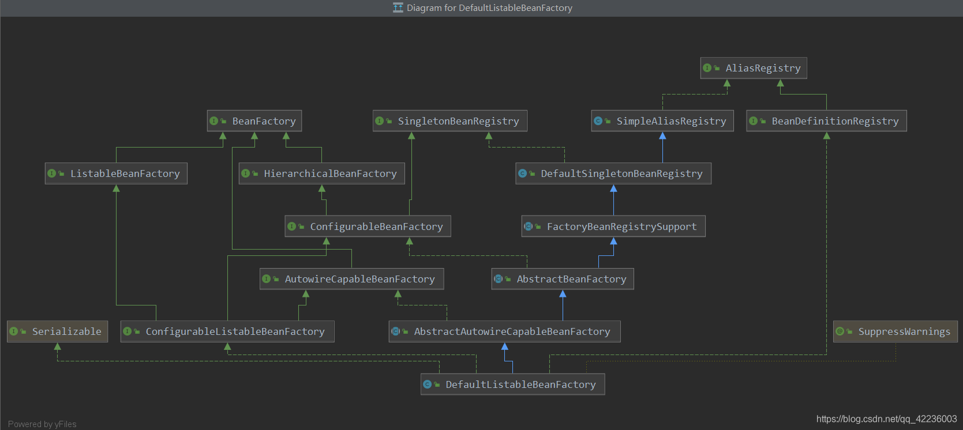
Task: Click the interface icon on SingletonBeanRegistry node
Action: tap(379, 121)
